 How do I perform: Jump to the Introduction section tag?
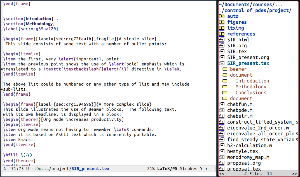[252, 81]
